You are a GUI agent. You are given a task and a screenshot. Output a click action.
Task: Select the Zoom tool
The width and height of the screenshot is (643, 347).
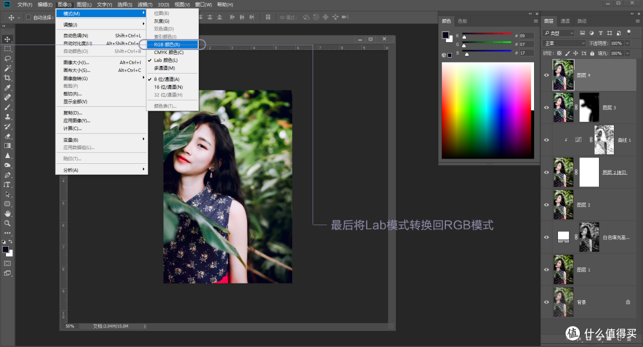(8, 223)
